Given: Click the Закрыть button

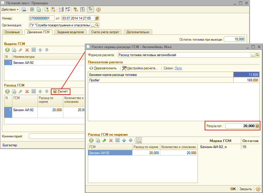Looking at the screenshot, I should pos(246,189).
